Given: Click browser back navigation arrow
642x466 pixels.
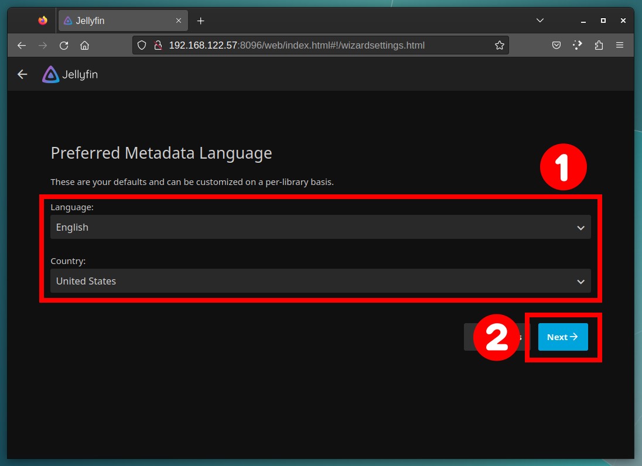Looking at the screenshot, I should pyautogui.click(x=22, y=46).
